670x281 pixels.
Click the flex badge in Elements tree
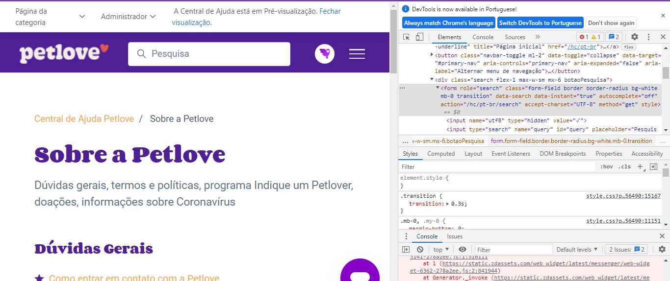[628, 47]
